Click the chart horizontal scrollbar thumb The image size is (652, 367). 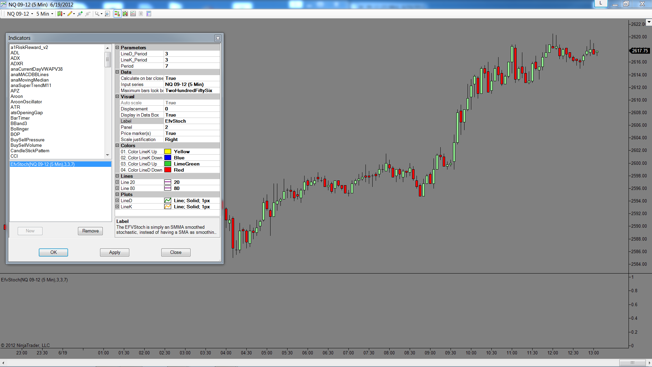coord(632,363)
